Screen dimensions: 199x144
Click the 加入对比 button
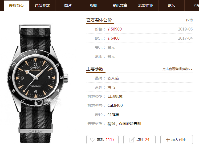pyautogui.click(x=177, y=140)
